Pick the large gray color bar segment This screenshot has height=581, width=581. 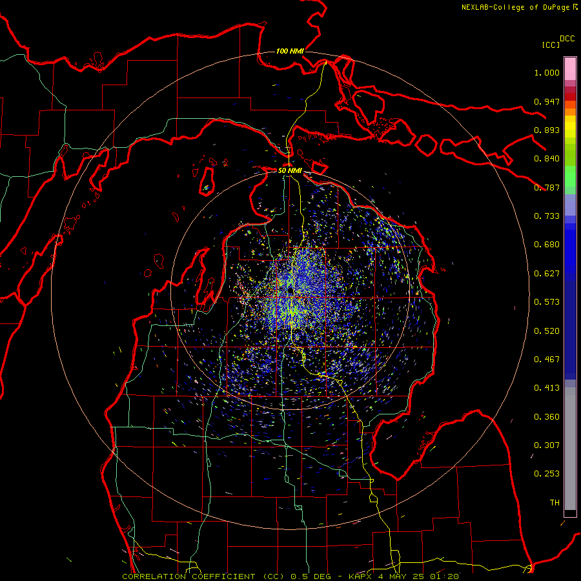[x=570, y=449]
